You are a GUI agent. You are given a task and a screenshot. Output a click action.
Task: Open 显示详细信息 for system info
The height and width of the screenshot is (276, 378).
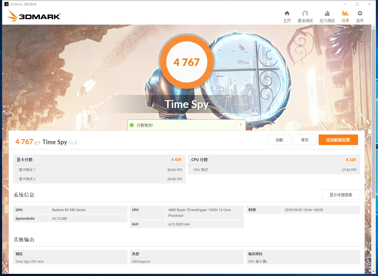click(x=341, y=195)
